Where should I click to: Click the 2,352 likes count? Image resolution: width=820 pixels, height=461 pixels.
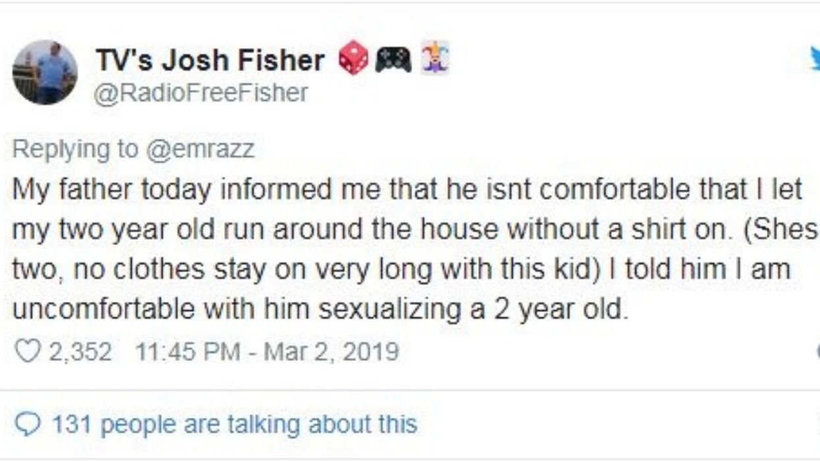80,351
